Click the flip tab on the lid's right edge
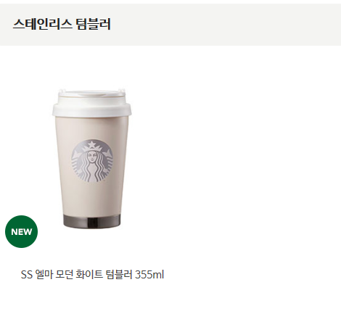Screen dimensions: 341x327 [122, 91]
